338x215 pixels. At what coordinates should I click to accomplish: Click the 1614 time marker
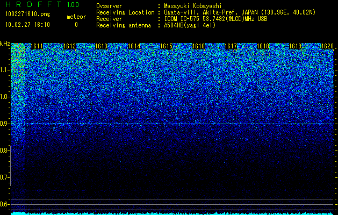click(134, 46)
